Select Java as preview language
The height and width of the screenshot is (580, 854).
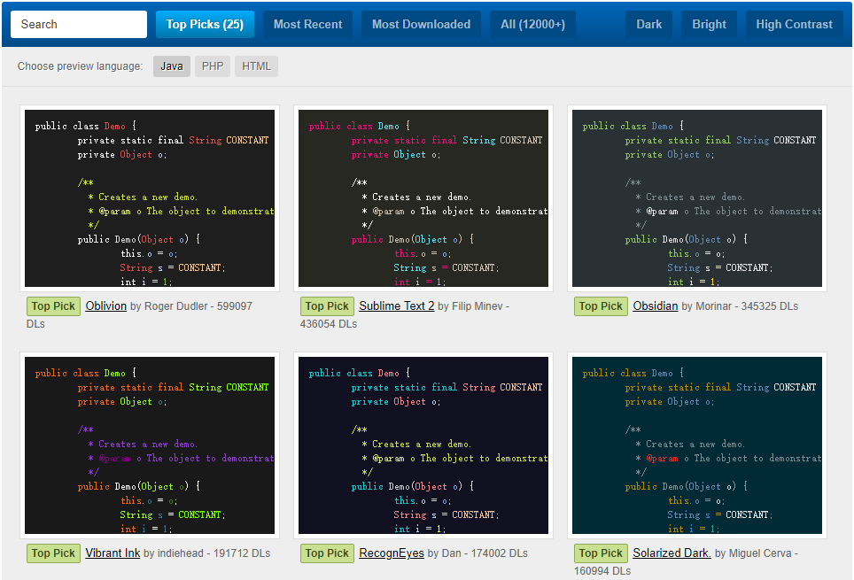(x=172, y=66)
